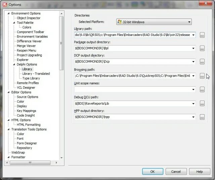Select WebSnap in the tree
The image size is (215, 180).
click(18, 152)
